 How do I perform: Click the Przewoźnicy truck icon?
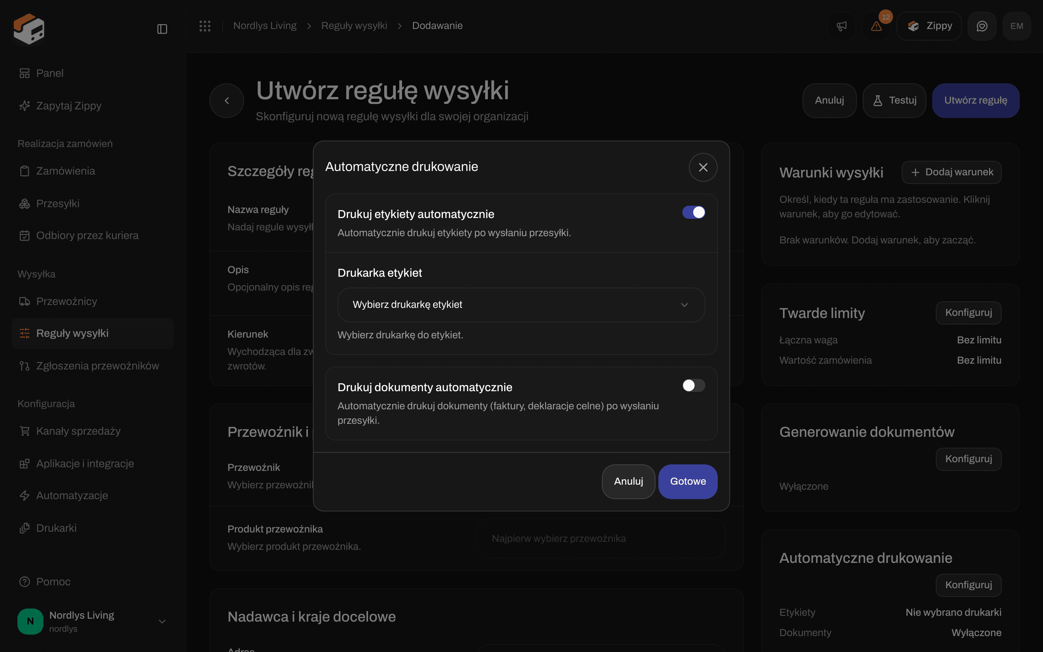click(25, 301)
